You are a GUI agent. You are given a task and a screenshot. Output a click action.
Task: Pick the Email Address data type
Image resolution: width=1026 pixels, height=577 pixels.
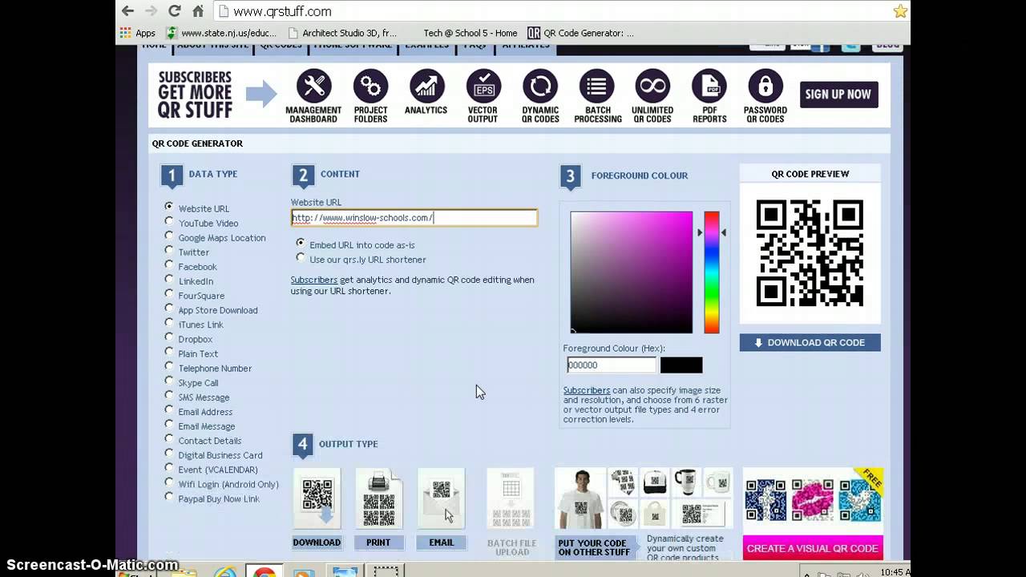169,410
